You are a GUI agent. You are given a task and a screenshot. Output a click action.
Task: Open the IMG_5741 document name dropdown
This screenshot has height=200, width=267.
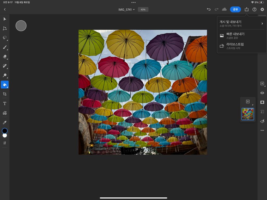[126, 10]
